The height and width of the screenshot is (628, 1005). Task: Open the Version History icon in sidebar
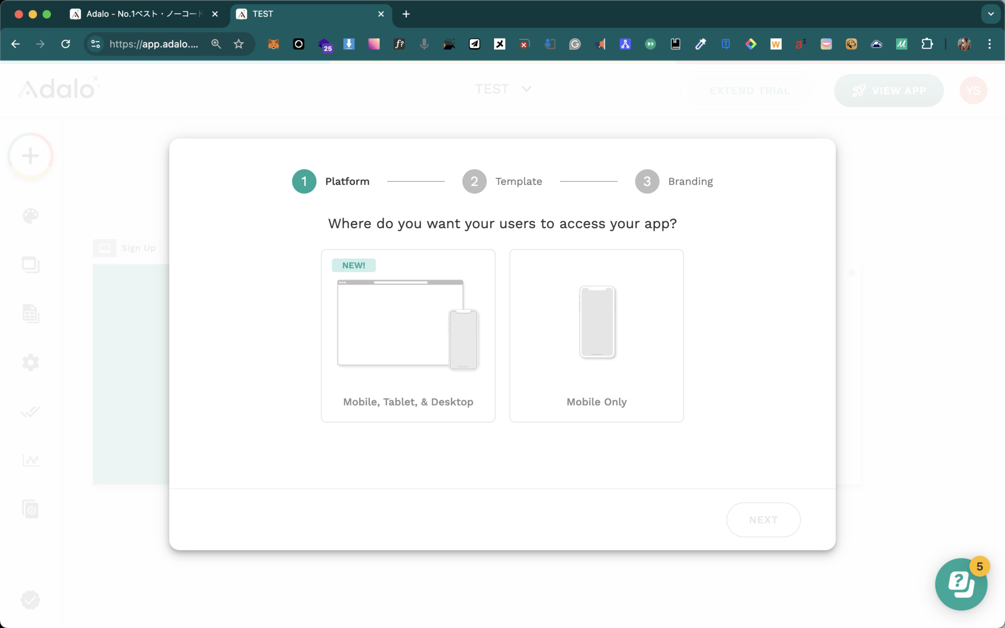click(30, 509)
